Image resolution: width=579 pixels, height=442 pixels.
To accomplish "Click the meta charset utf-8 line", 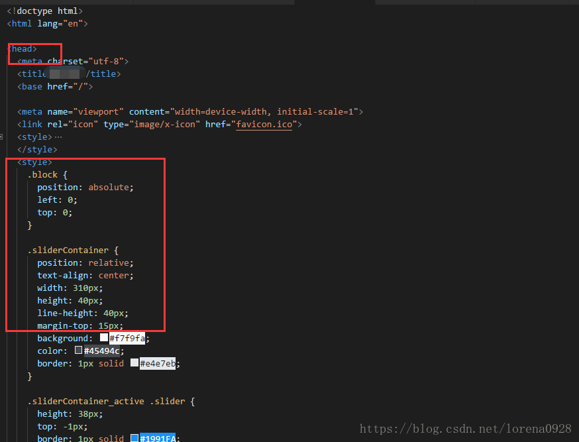I will 73,61.
